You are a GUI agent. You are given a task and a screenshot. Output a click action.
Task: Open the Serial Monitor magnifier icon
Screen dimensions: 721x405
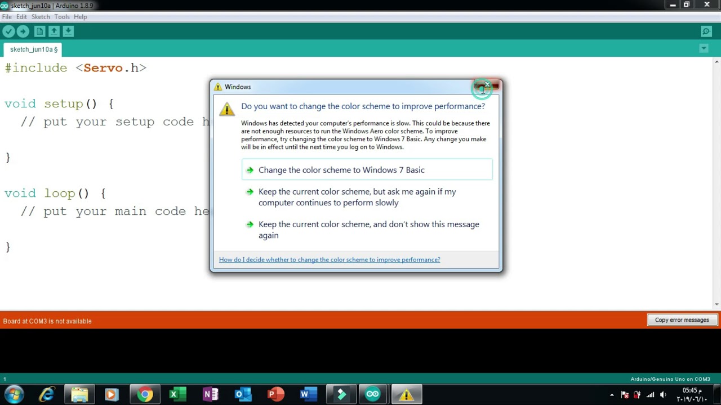(x=706, y=31)
